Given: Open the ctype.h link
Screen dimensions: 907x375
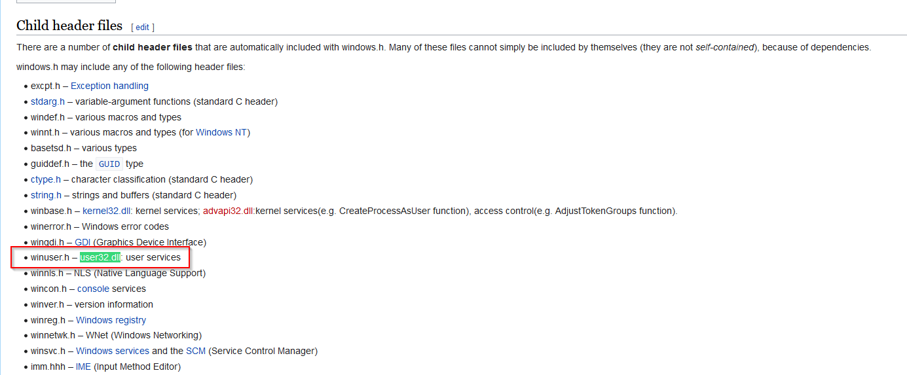Looking at the screenshot, I should [46, 179].
